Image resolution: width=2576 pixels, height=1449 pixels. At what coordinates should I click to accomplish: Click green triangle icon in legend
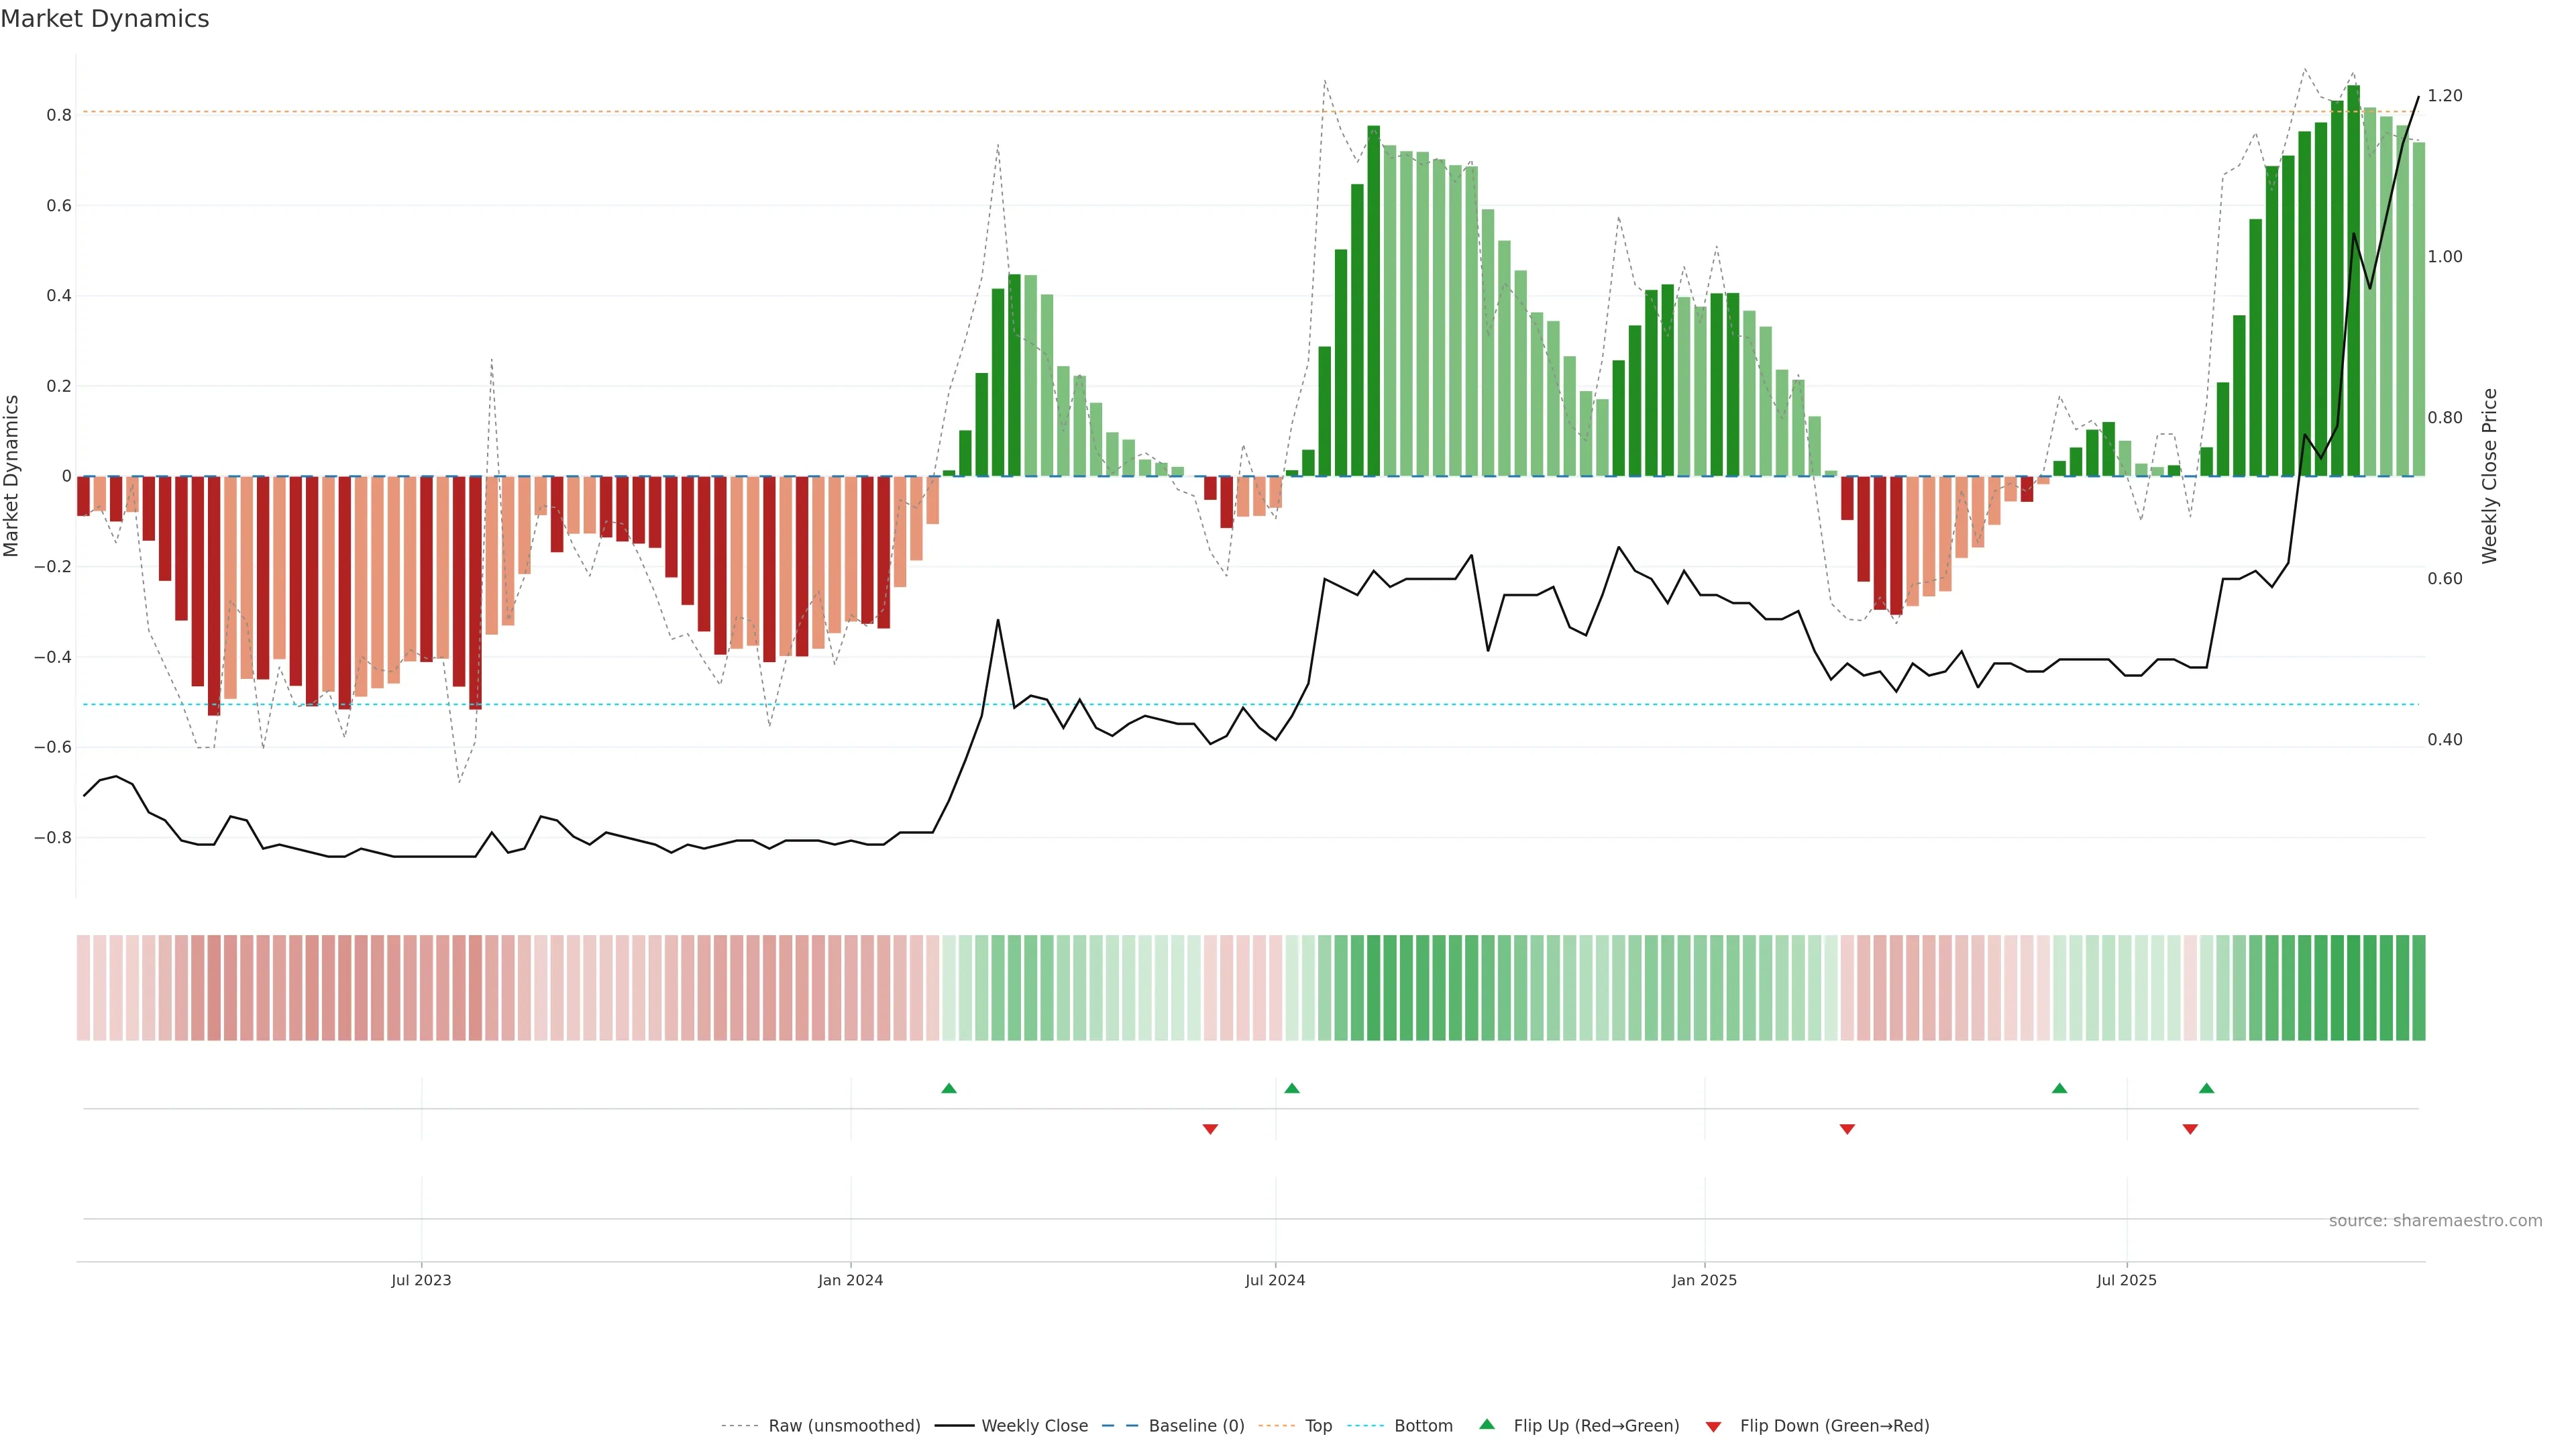tap(1487, 1424)
